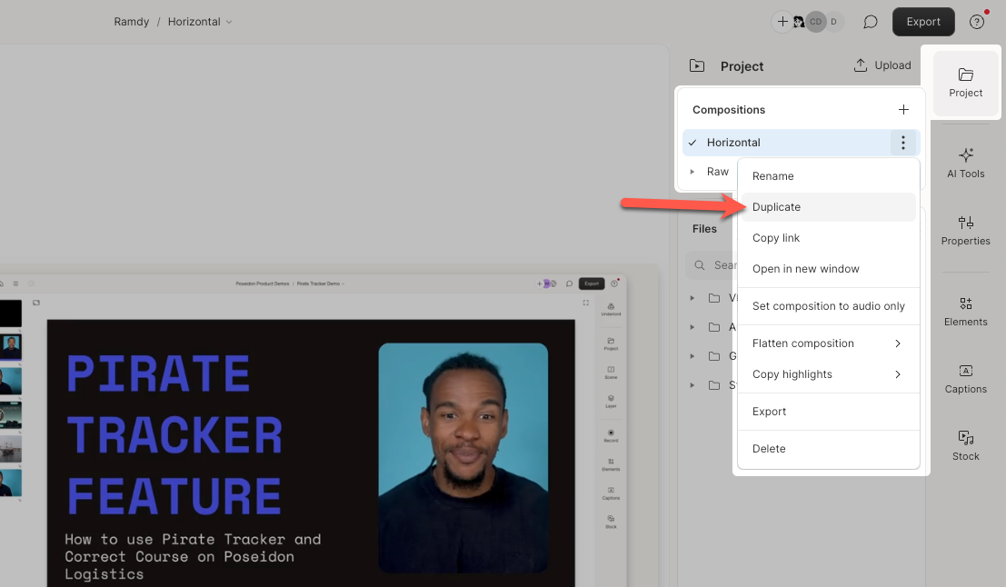Open the comments chat bubble
Viewport: 1006px width, 587px height.
pyautogui.click(x=870, y=21)
